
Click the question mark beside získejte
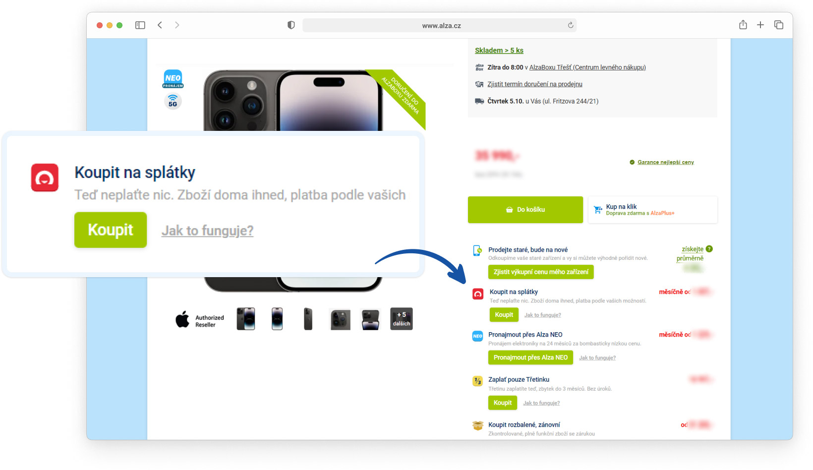coord(709,249)
